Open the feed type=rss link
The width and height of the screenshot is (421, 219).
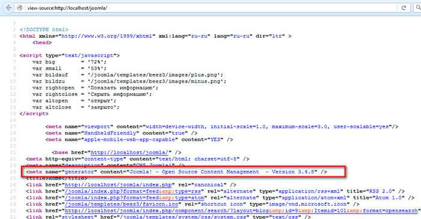click(133, 191)
